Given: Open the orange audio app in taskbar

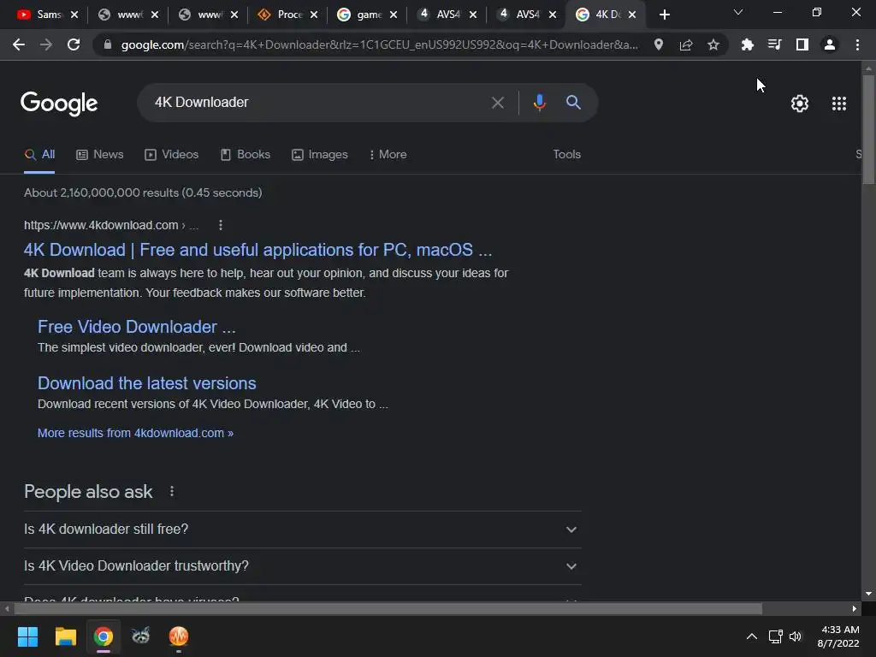Looking at the screenshot, I should [179, 636].
